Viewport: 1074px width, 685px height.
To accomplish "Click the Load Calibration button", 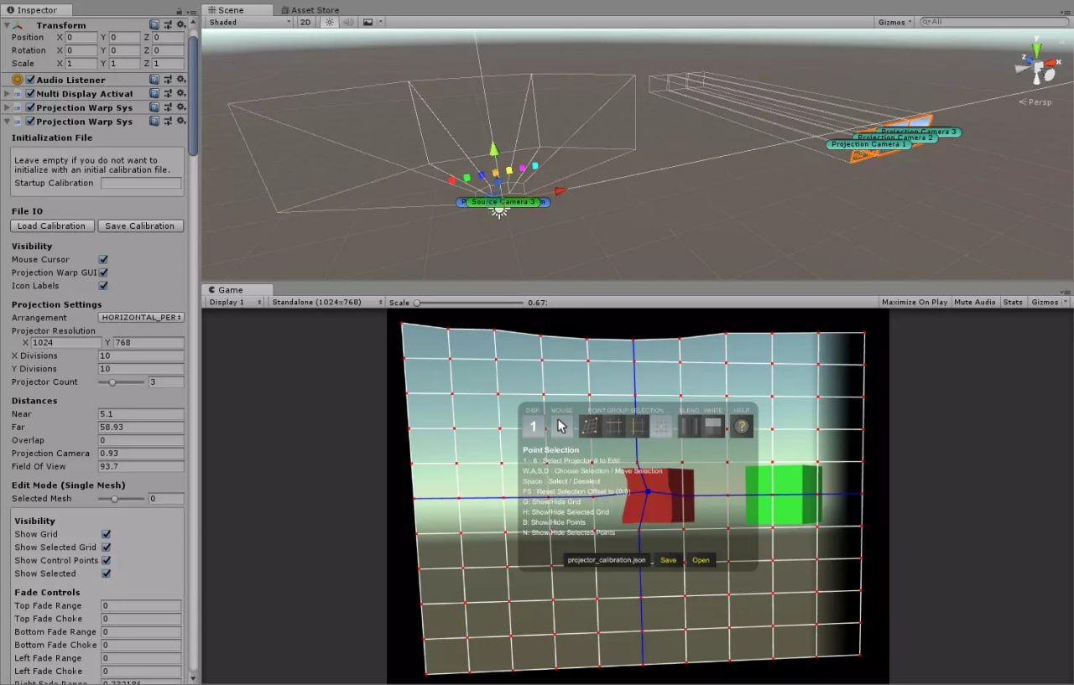I will click(x=52, y=226).
